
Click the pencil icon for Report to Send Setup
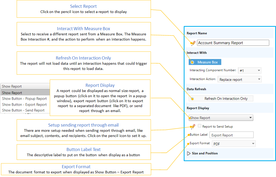tap(193, 127)
